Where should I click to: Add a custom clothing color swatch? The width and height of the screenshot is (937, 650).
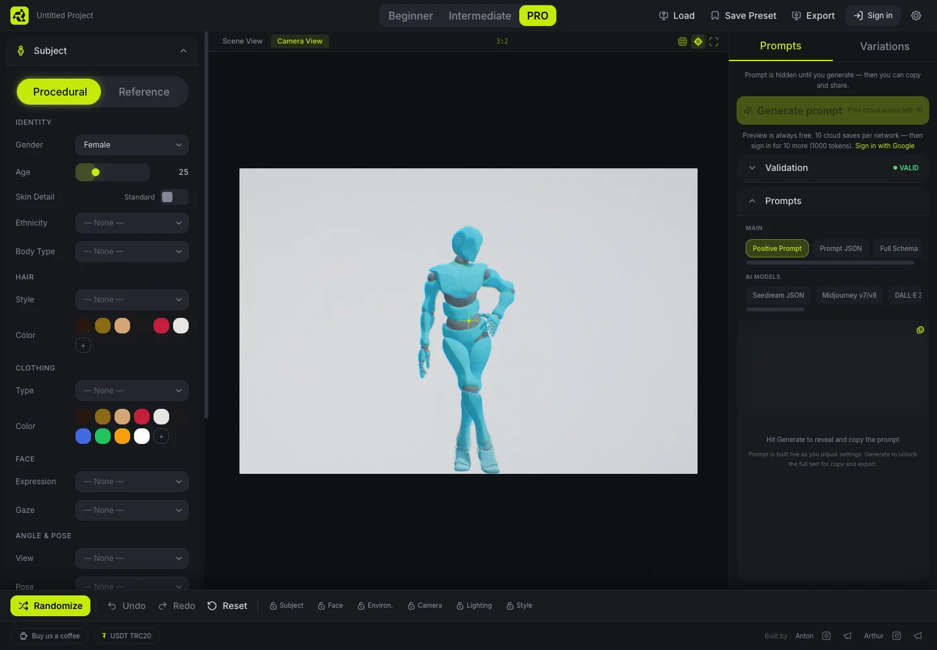(x=161, y=436)
